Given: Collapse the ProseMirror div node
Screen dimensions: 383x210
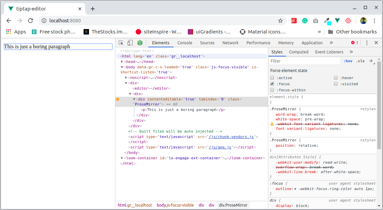Looking at the screenshot, I should (134, 99).
